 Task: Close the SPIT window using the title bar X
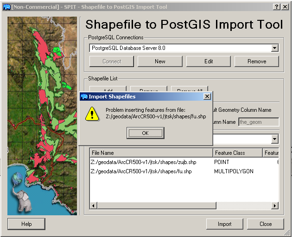click(x=285, y=7)
